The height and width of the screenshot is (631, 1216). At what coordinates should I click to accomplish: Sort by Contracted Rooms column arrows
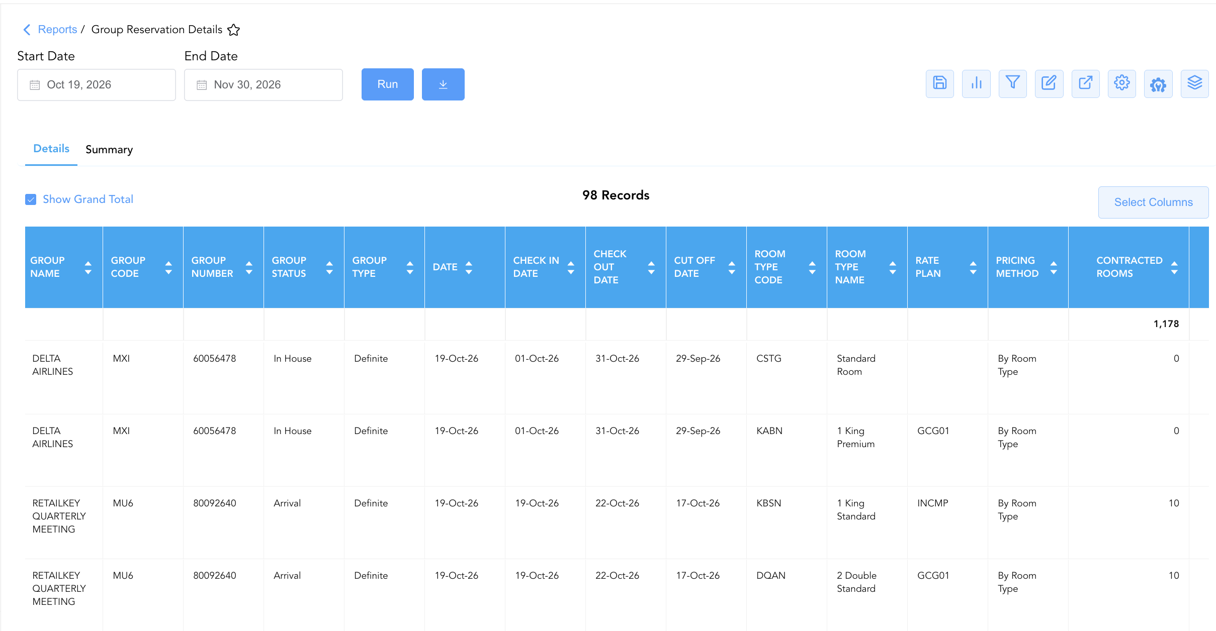[1174, 267]
